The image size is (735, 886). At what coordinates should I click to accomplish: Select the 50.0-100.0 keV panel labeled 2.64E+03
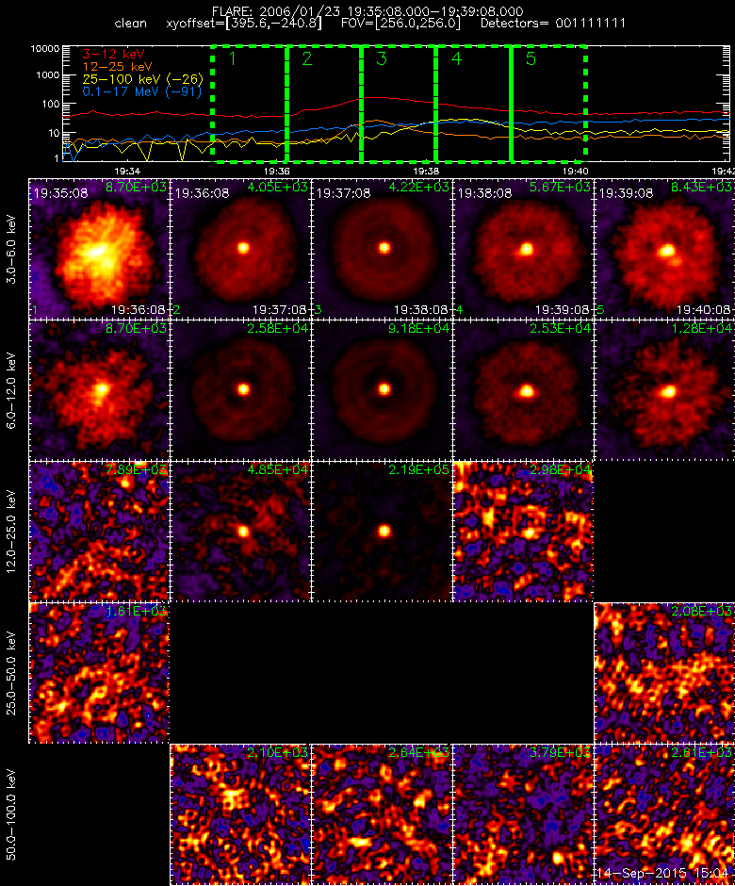point(382,814)
